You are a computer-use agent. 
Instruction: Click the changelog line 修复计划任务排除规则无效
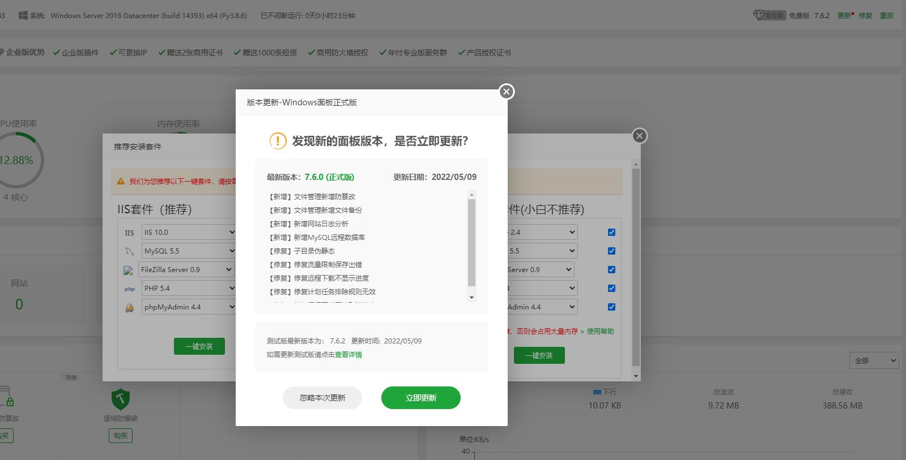point(335,292)
